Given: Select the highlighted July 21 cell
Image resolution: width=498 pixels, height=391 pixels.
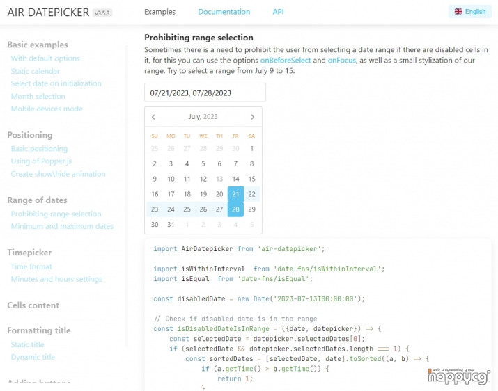Looking at the screenshot, I should (x=235, y=194).
